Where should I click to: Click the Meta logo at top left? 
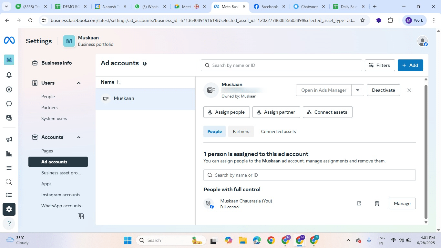point(9,40)
